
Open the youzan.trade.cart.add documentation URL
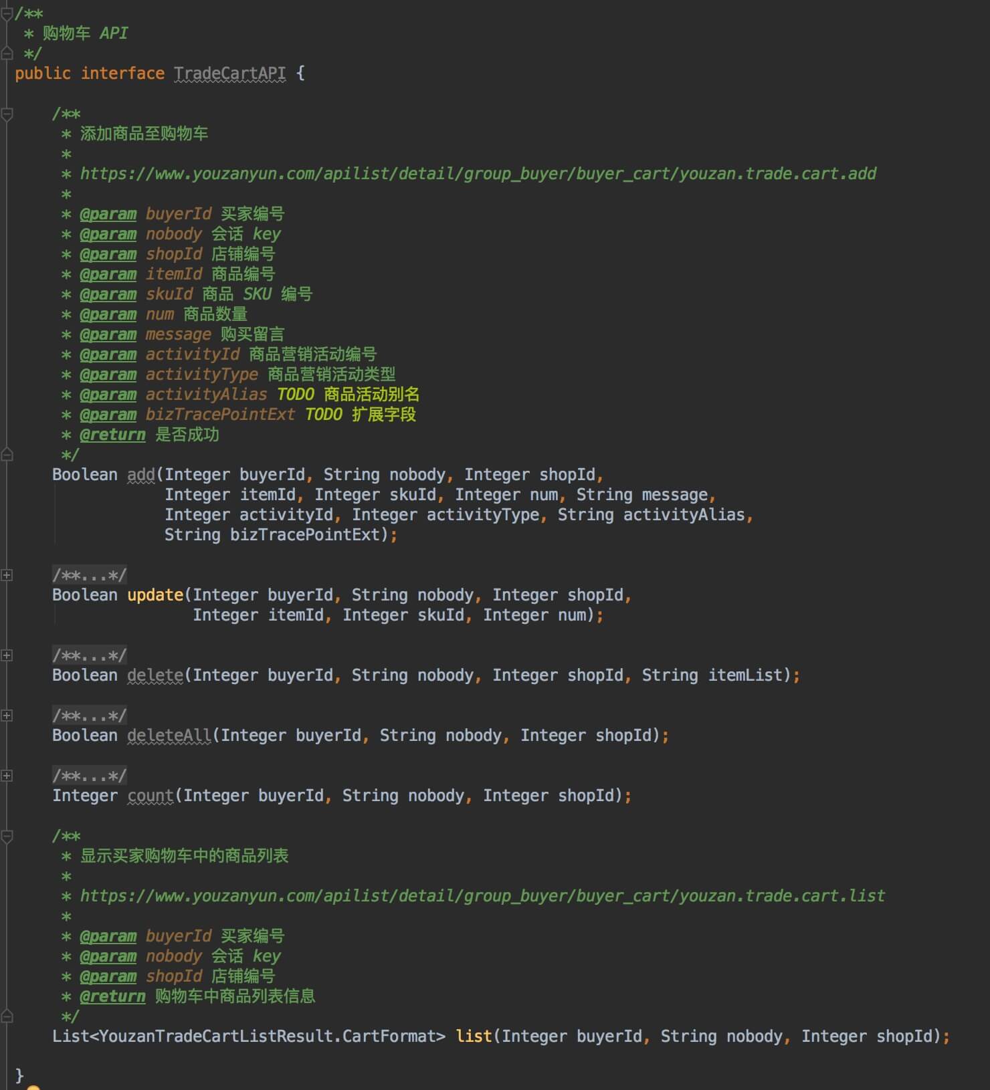click(x=478, y=174)
